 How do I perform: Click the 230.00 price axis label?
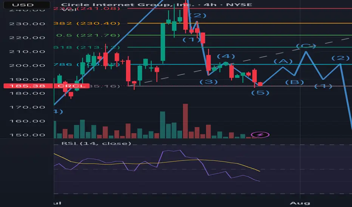(x=27, y=24)
